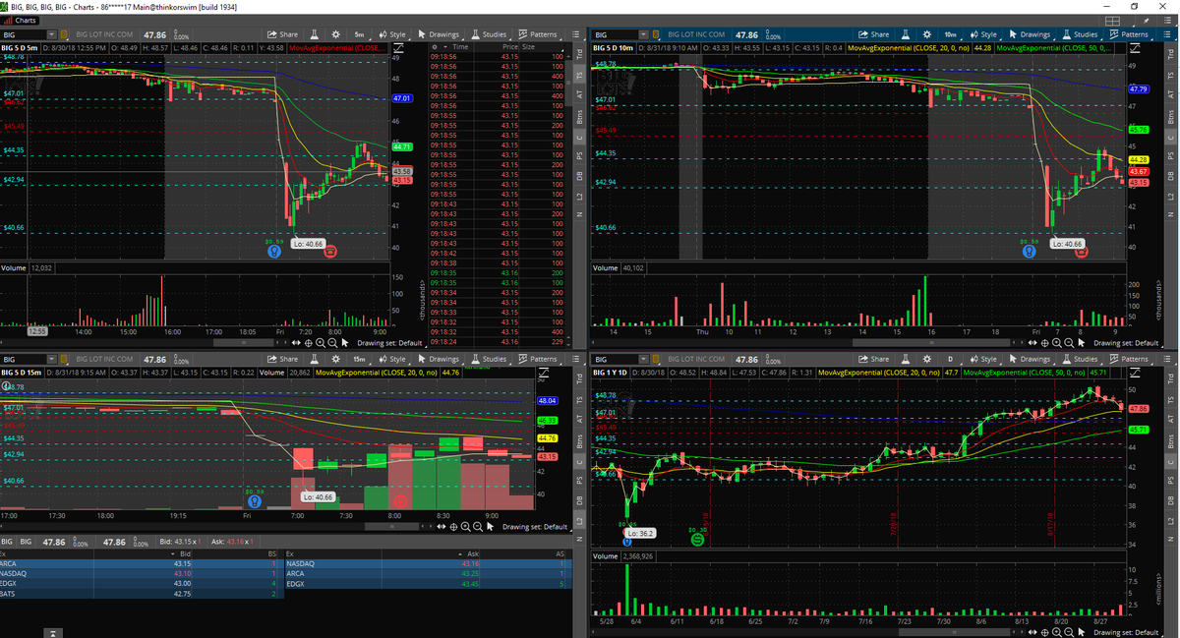Screen dimensions: 1180x638
Task: Click crosshair icon under the 15m chart
Action: click(454, 527)
